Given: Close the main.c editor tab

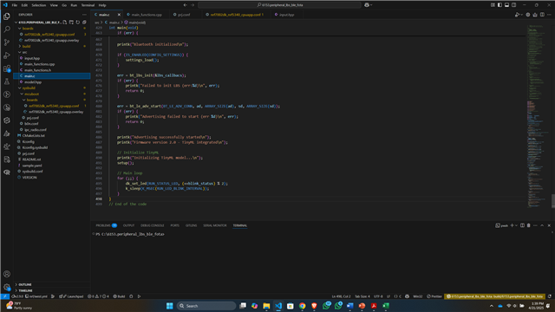Looking at the screenshot, I should click(119, 15).
